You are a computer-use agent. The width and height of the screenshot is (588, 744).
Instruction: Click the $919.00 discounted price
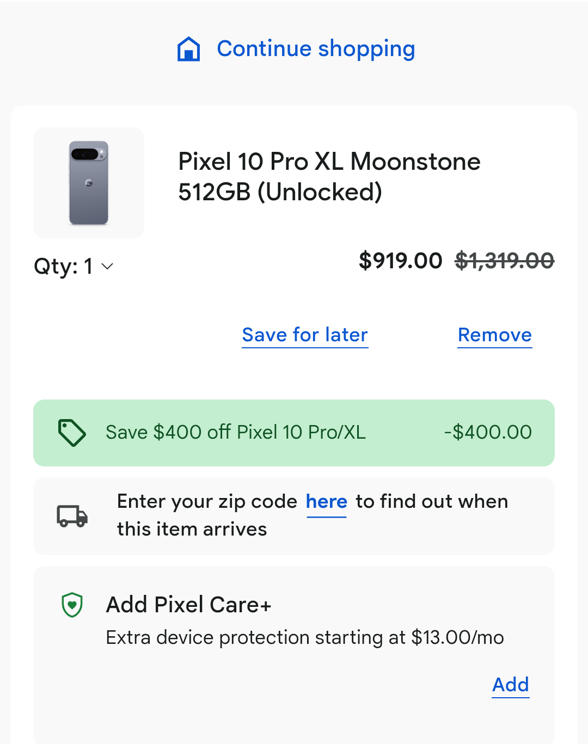tap(400, 261)
